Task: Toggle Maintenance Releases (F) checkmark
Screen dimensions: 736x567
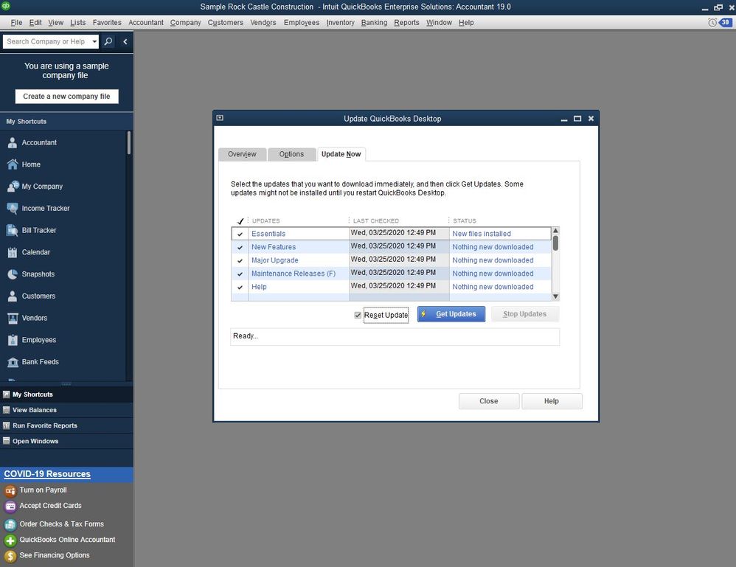Action: point(240,274)
